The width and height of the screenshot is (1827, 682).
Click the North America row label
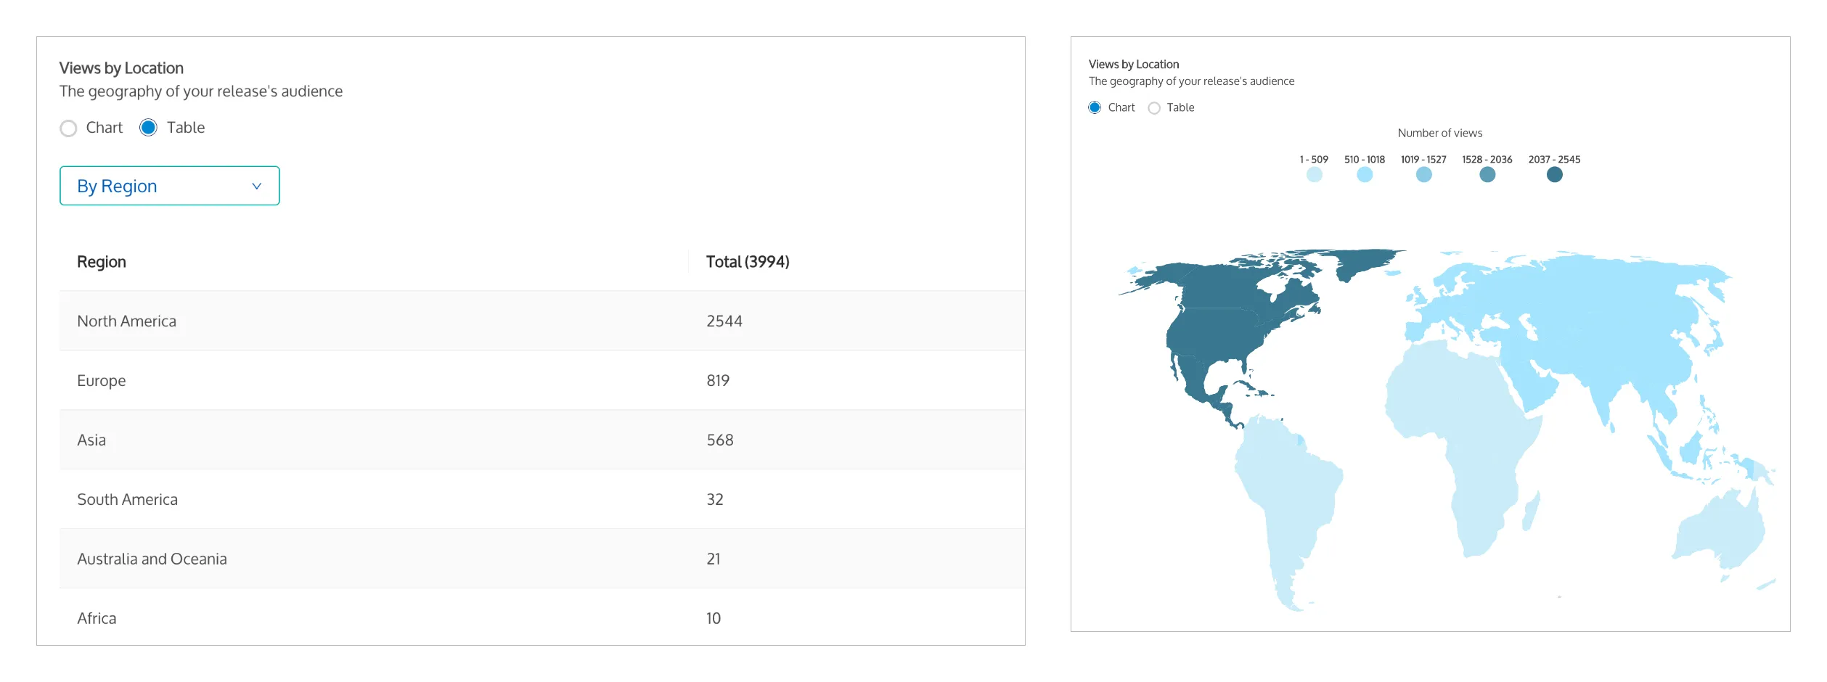[127, 321]
